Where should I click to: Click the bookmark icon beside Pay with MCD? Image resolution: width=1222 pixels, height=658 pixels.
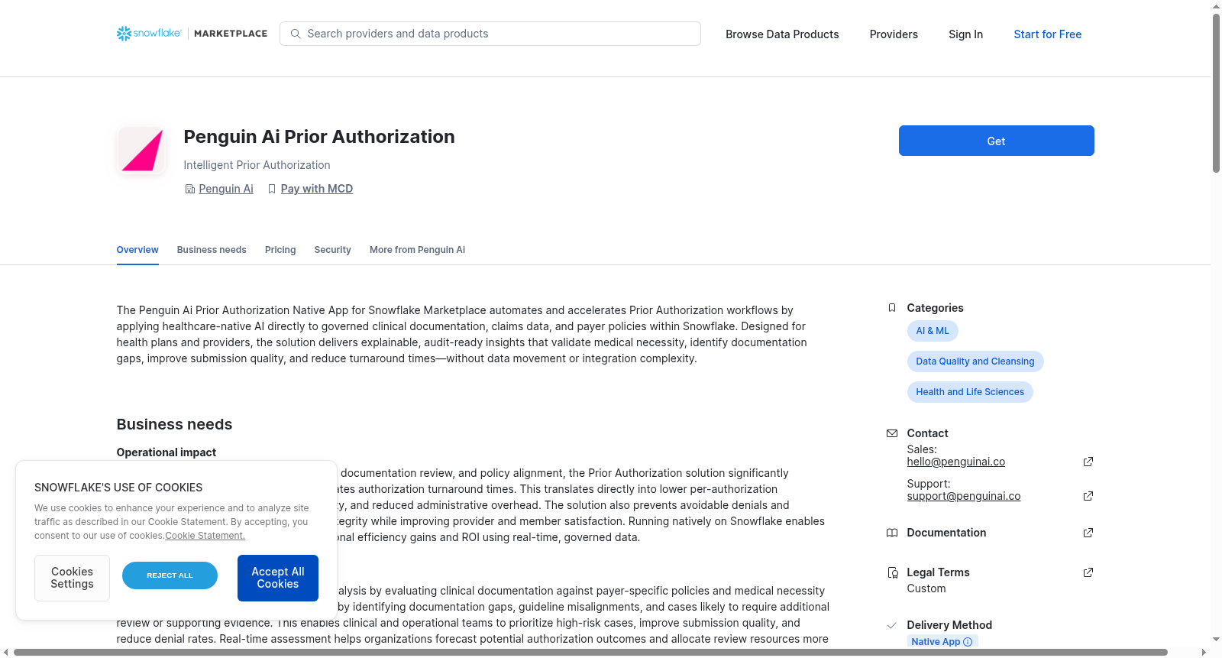[x=272, y=189]
